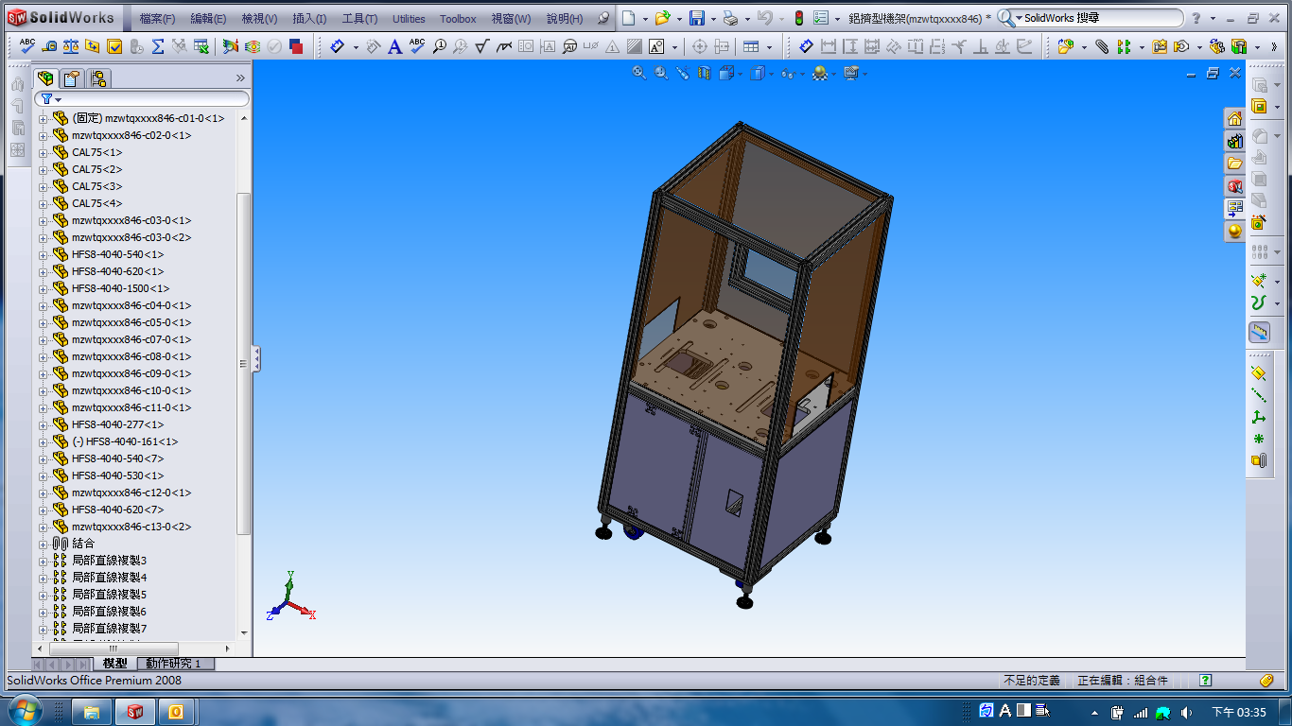The image size is (1292, 726).
Task: Select 局部直線複製7 in tree
Action: pos(110,629)
